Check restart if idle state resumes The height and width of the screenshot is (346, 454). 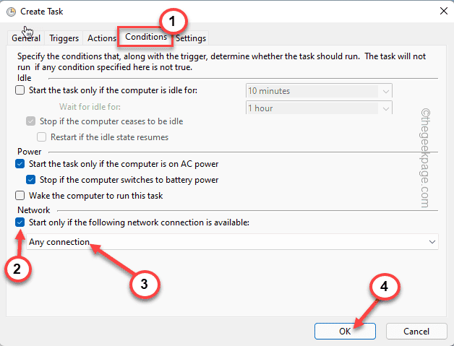[x=42, y=137]
